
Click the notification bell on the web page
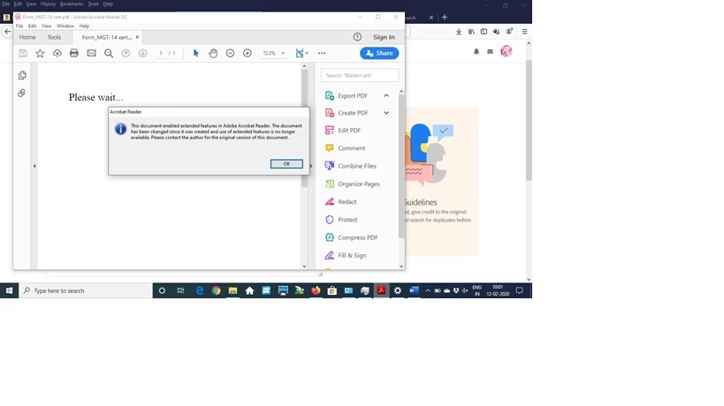pos(476,51)
